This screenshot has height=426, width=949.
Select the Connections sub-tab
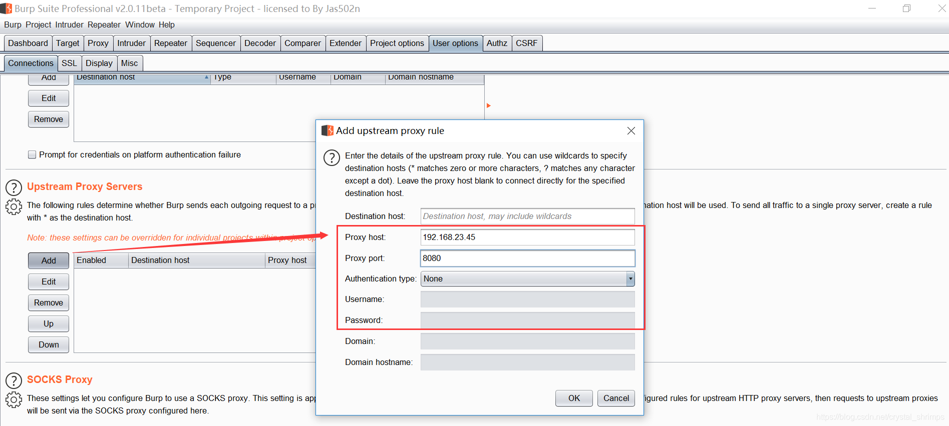(x=31, y=63)
